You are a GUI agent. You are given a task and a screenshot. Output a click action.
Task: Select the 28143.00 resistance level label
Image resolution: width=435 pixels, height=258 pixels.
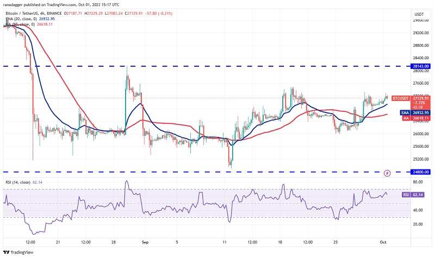pos(421,66)
